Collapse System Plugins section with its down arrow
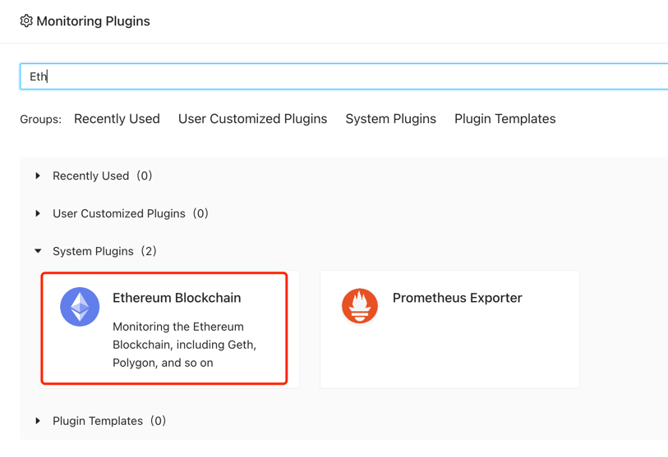Viewport: 668px width, 457px height. [38, 251]
